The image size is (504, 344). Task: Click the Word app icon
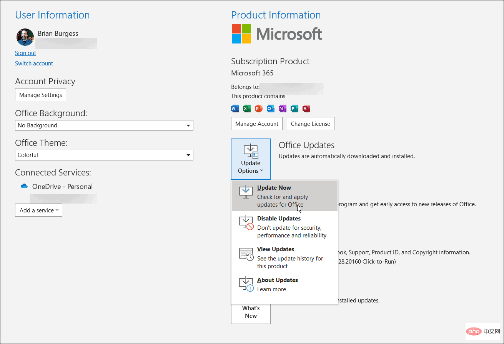point(235,109)
